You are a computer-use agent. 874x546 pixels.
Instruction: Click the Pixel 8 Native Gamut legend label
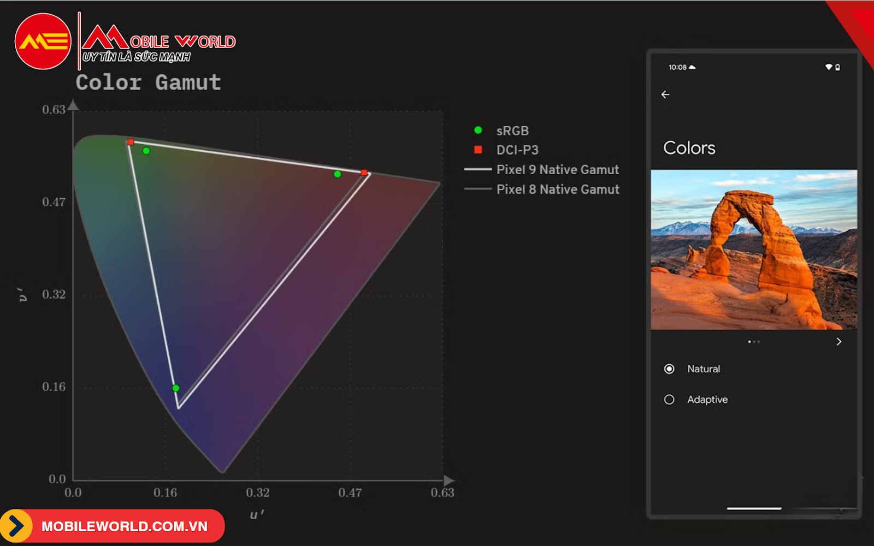coord(558,189)
